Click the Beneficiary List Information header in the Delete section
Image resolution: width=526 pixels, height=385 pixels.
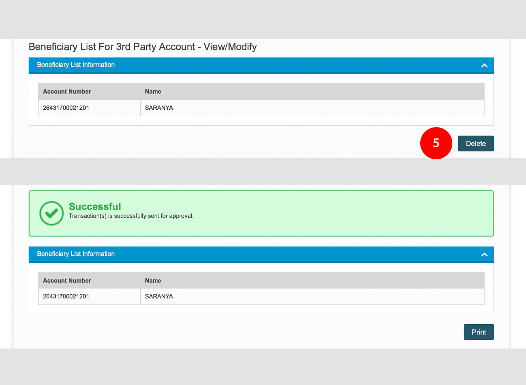coord(76,65)
